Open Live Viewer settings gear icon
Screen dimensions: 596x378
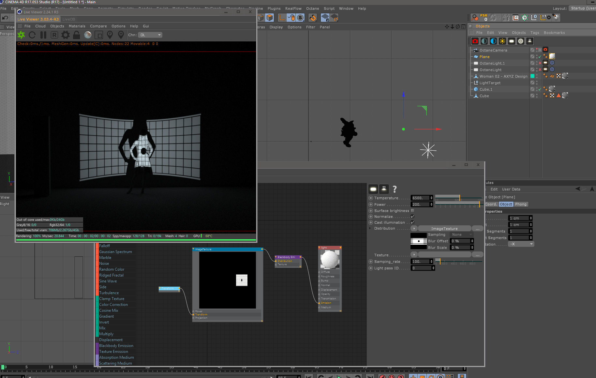(x=66, y=35)
